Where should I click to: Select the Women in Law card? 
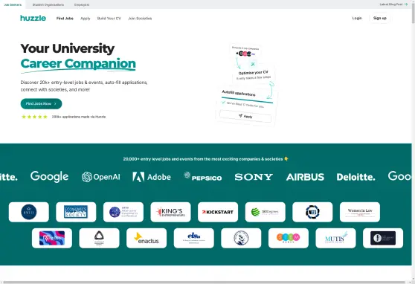[360, 212]
